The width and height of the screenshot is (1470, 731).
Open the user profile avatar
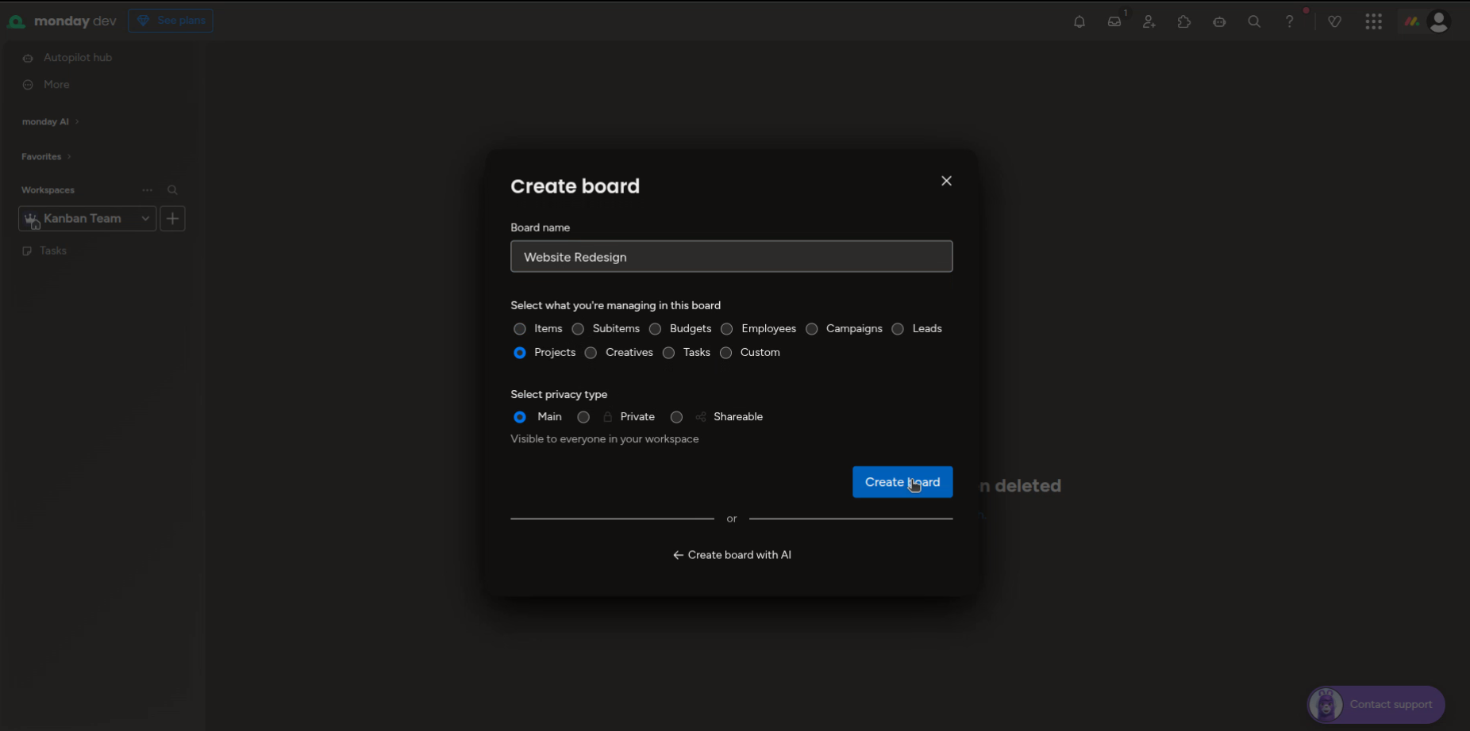[1439, 21]
